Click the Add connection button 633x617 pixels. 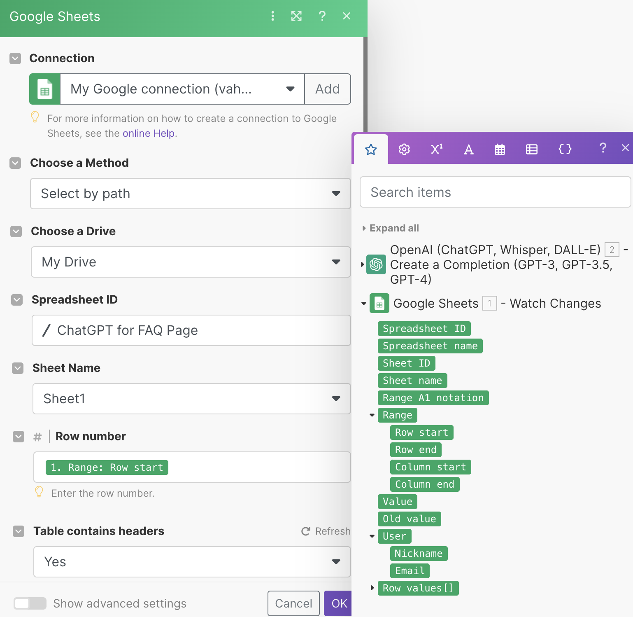328,89
